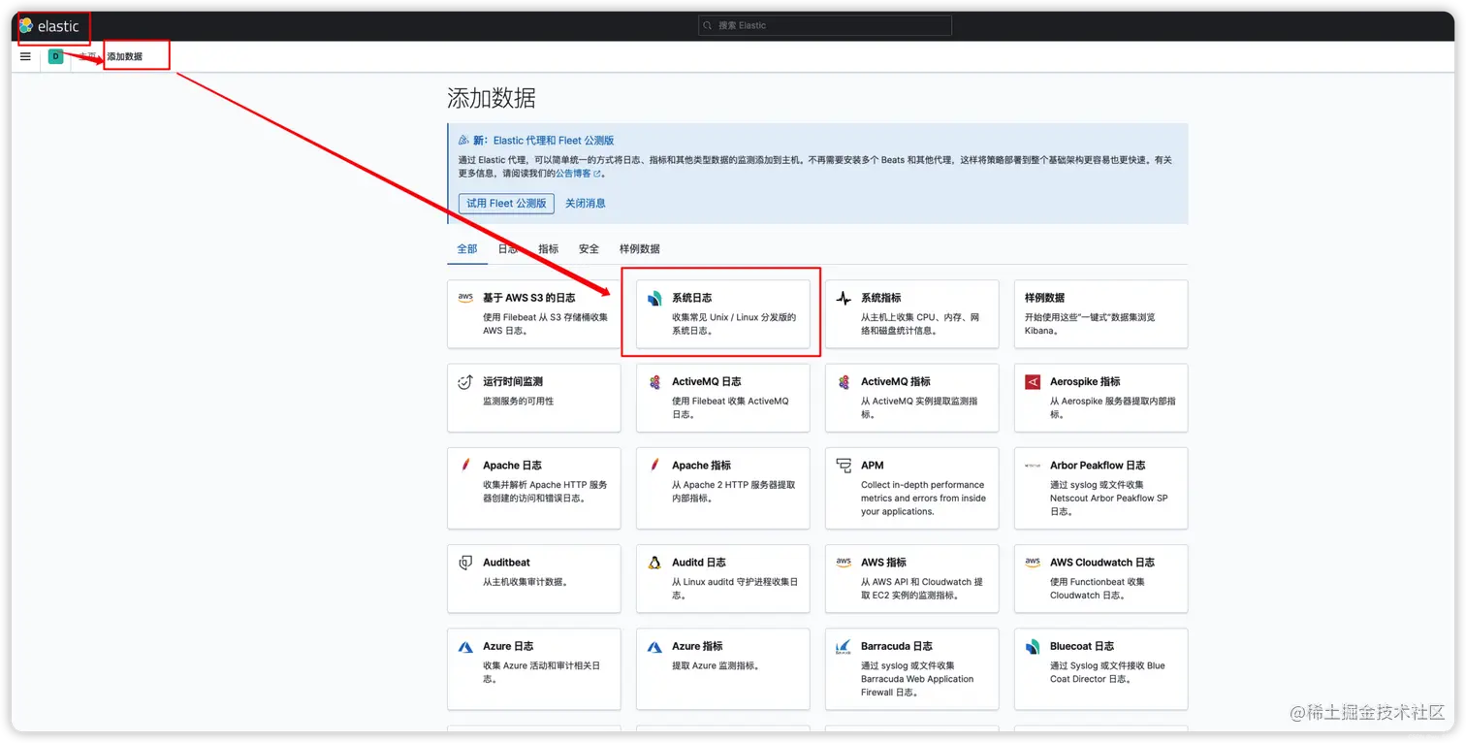
Task: Open the 系统指标 card title
Action: pyautogui.click(x=881, y=298)
